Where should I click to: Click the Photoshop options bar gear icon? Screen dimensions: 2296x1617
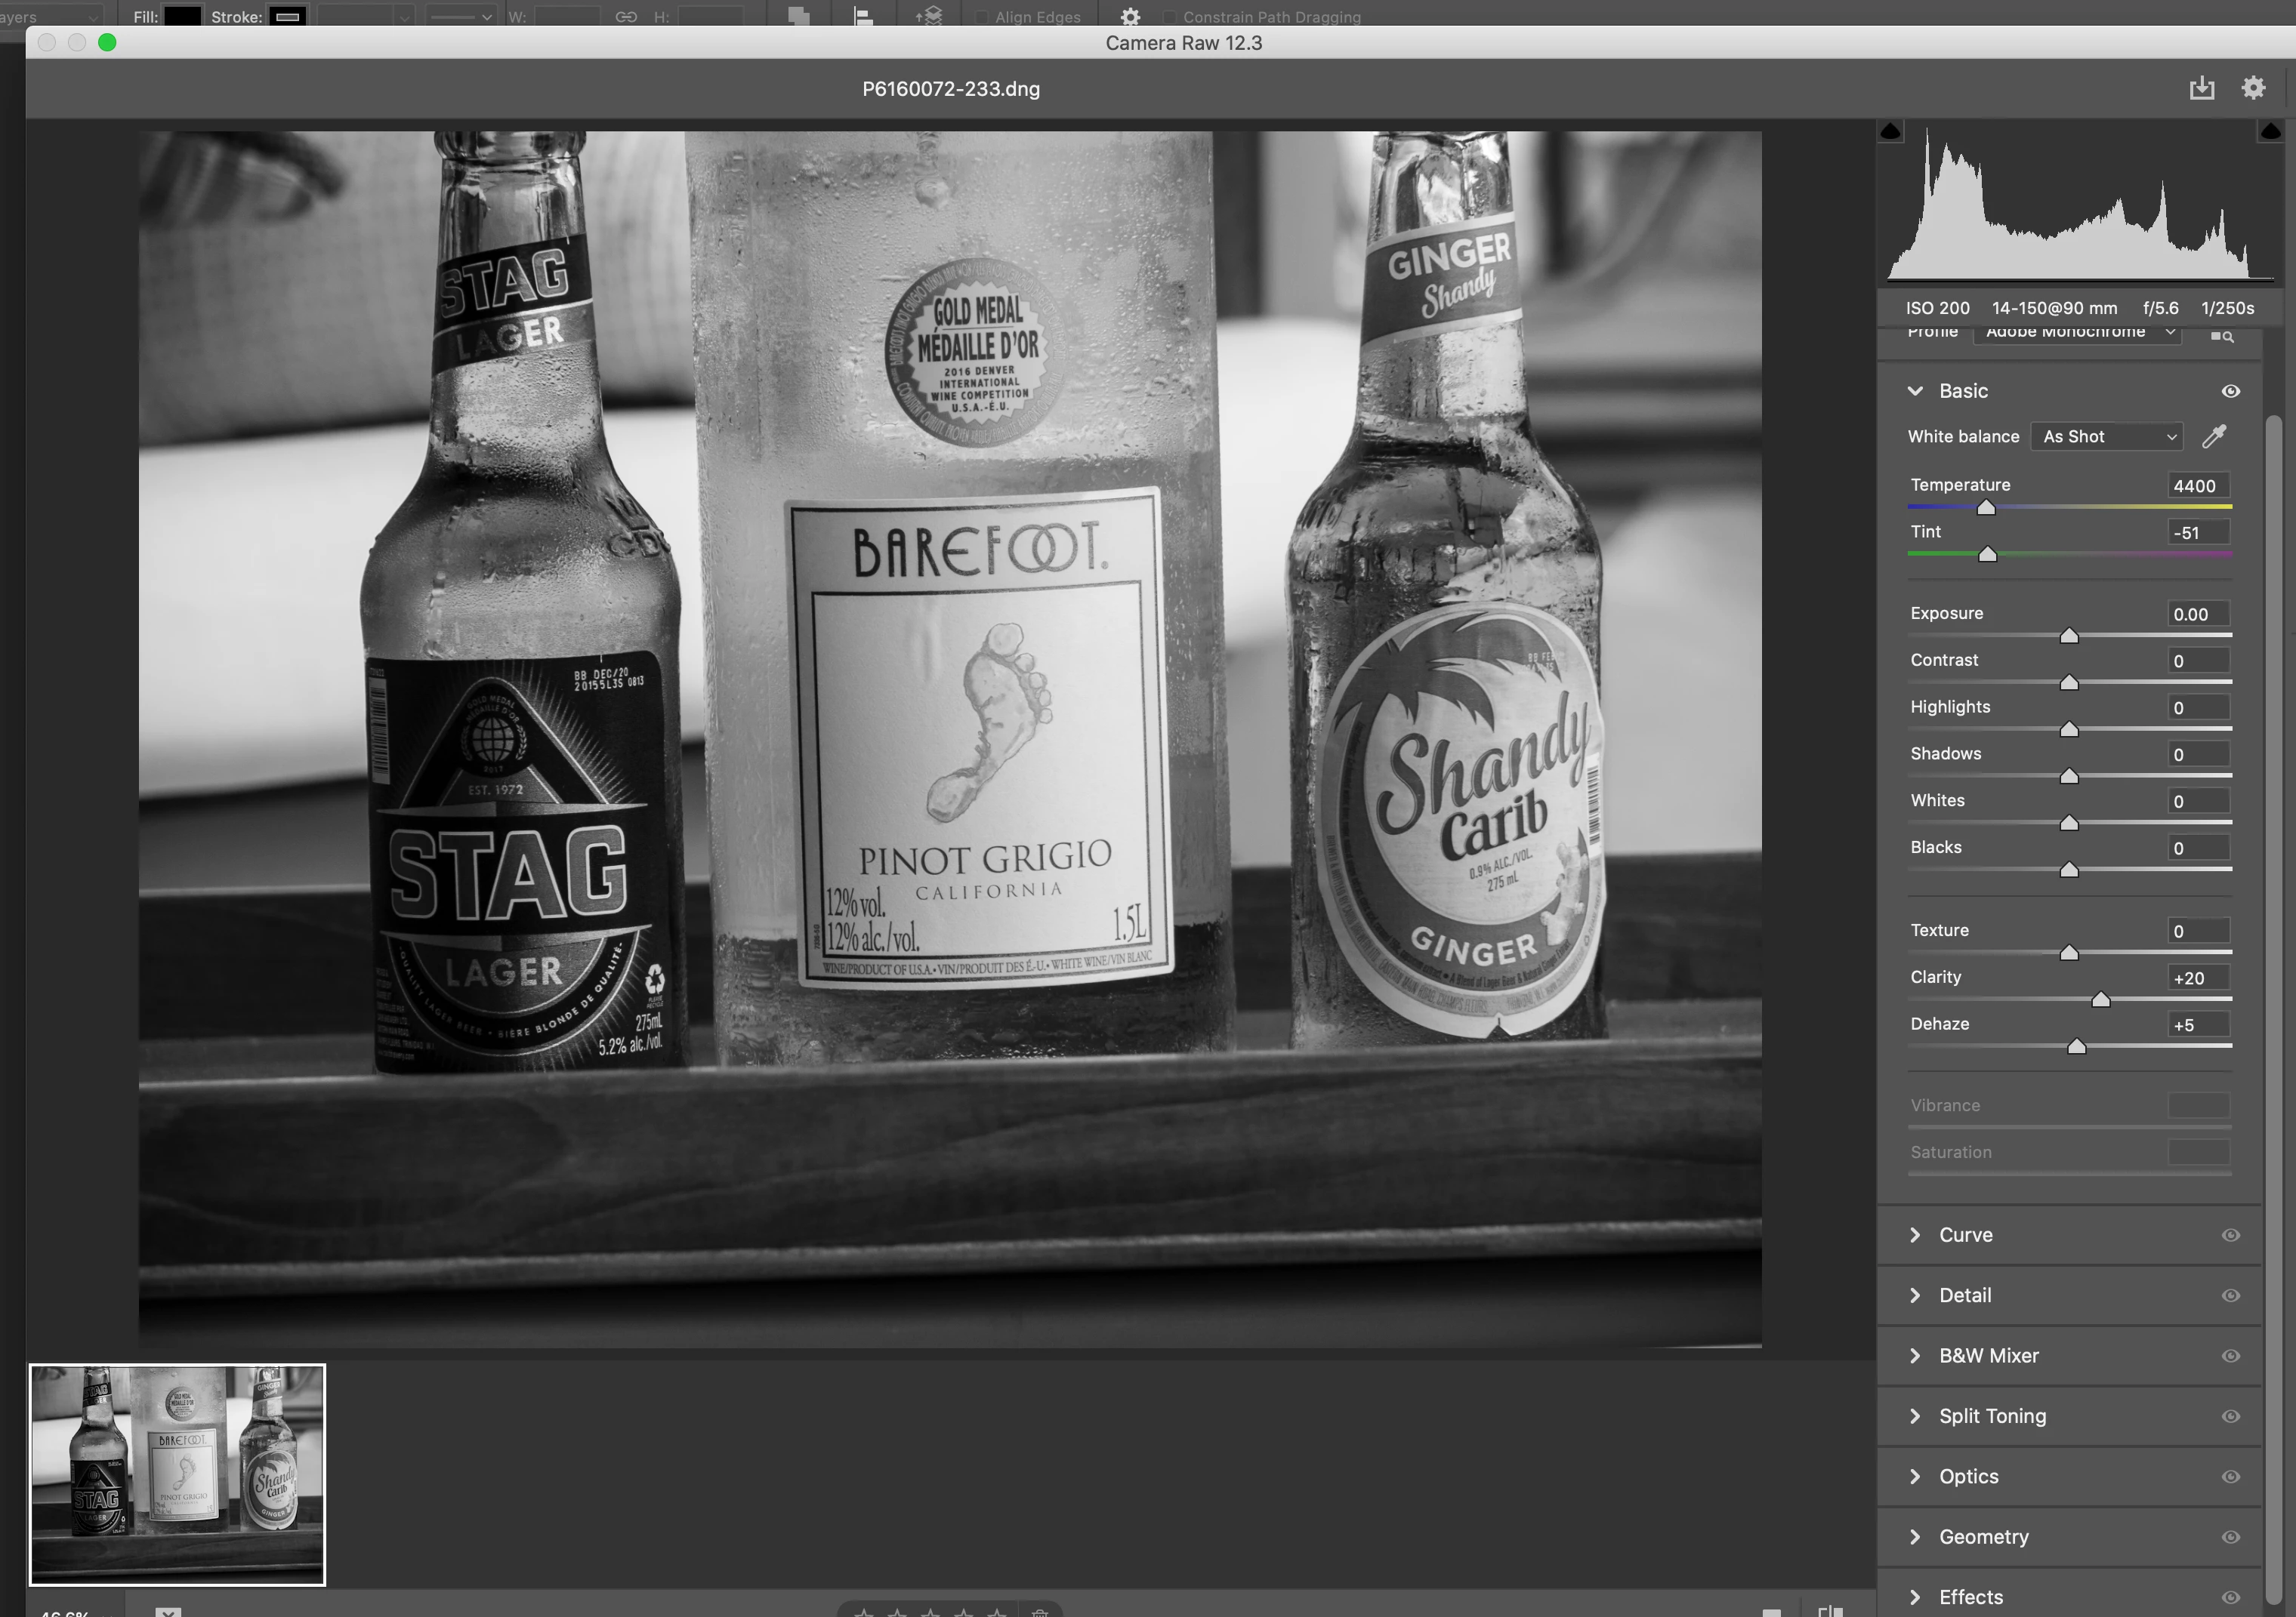[1130, 17]
